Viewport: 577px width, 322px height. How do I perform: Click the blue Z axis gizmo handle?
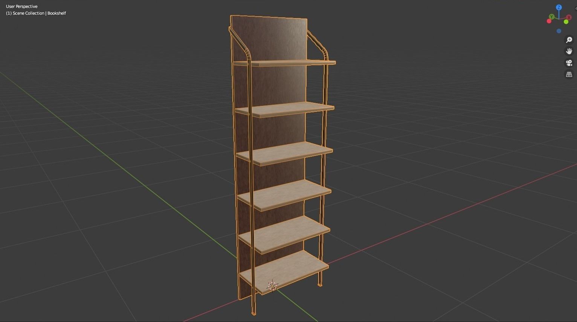pyautogui.click(x=559, y=8)
